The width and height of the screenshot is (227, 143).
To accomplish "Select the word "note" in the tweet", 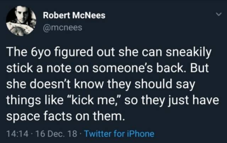I will [x=59, y=68].
